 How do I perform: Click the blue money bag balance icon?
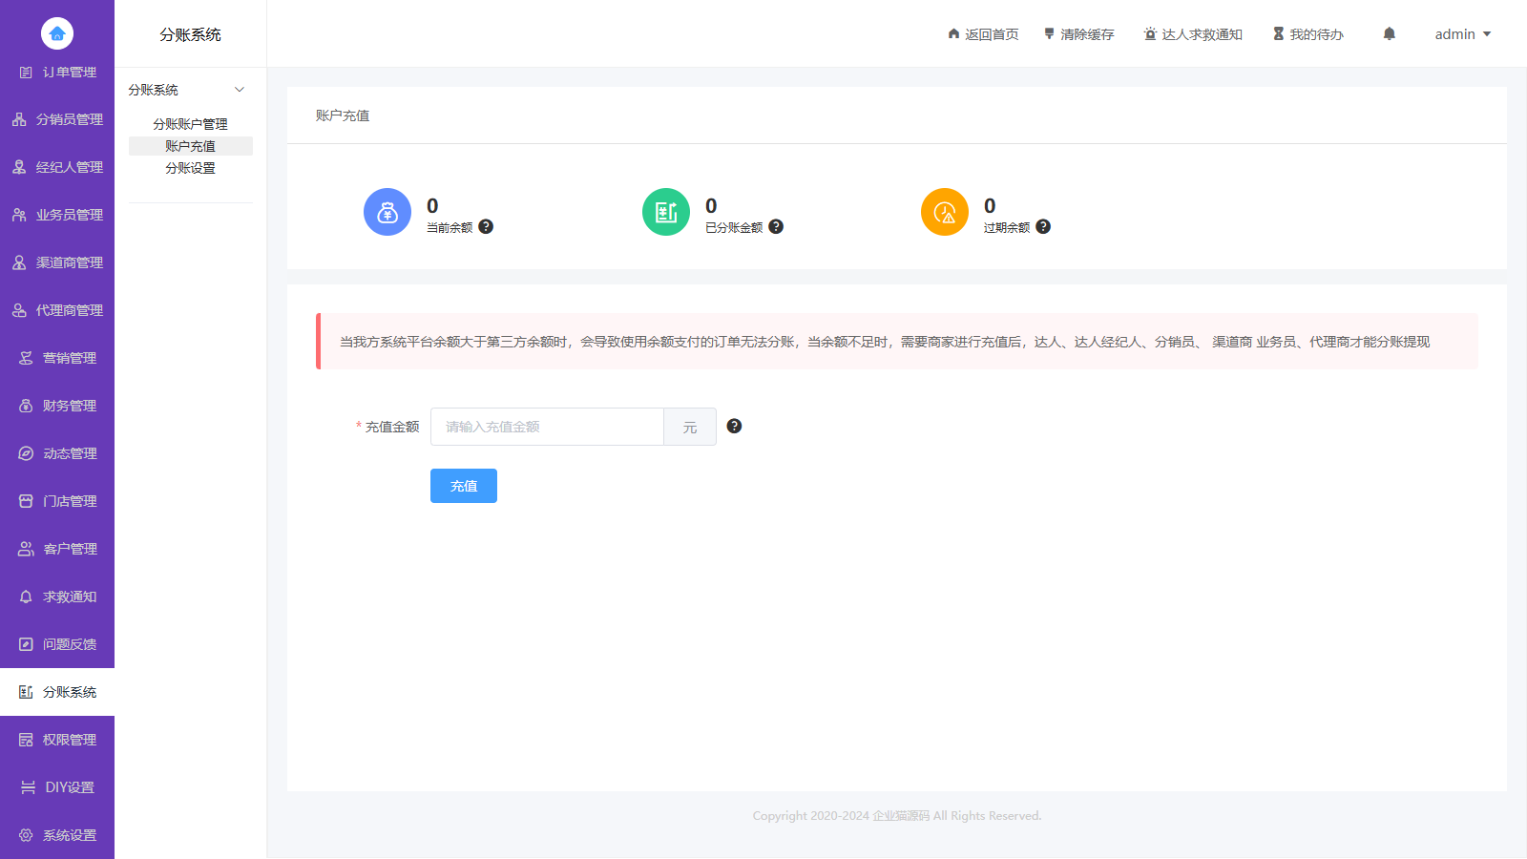pos(387,212)
